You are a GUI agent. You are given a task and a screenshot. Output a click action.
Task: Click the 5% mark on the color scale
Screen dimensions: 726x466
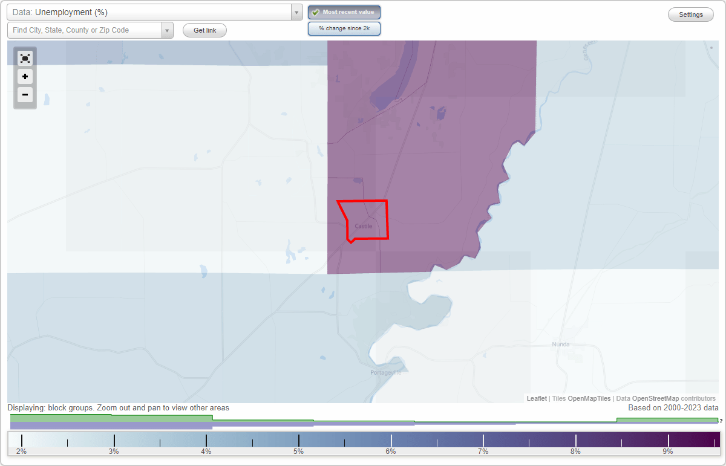tap(298, 439)
